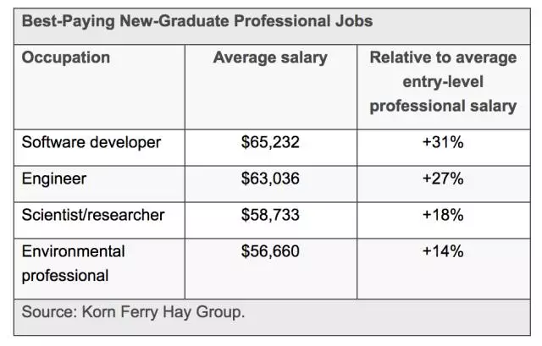Image resolution: width=542 pixels, height=346 pixels.
Task: Select the +14% percentage cell
Action: (443, 251)
